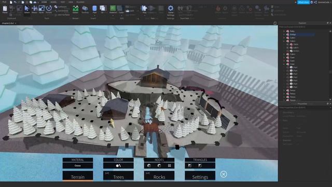Toggle Join Surfaces option
332x187 pixels.
tap(62, 15)
